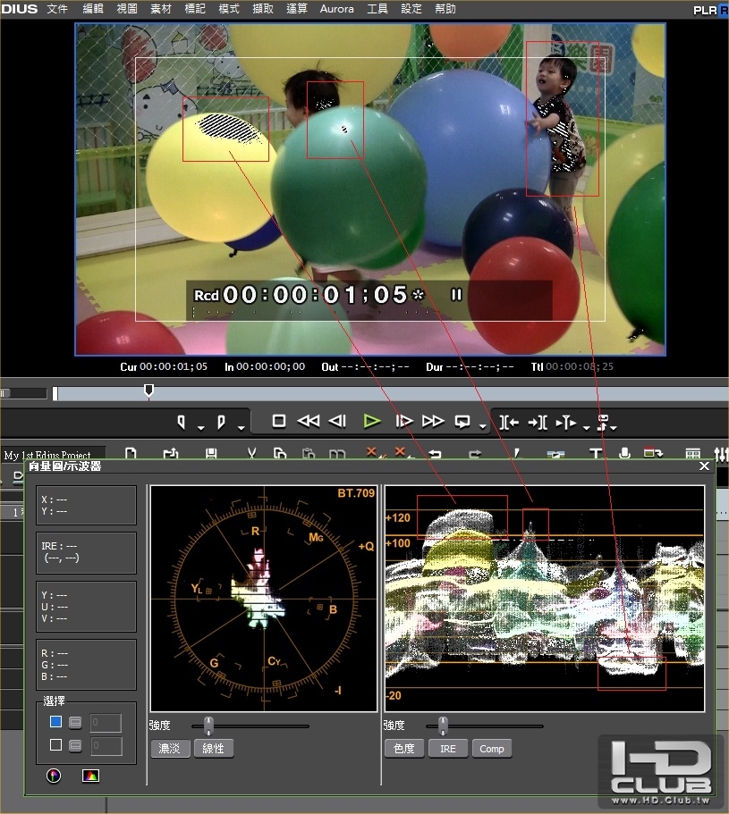Toggle the empty second checkbox in 選擇
The image size is (729, 814).
tap(55, 745)
